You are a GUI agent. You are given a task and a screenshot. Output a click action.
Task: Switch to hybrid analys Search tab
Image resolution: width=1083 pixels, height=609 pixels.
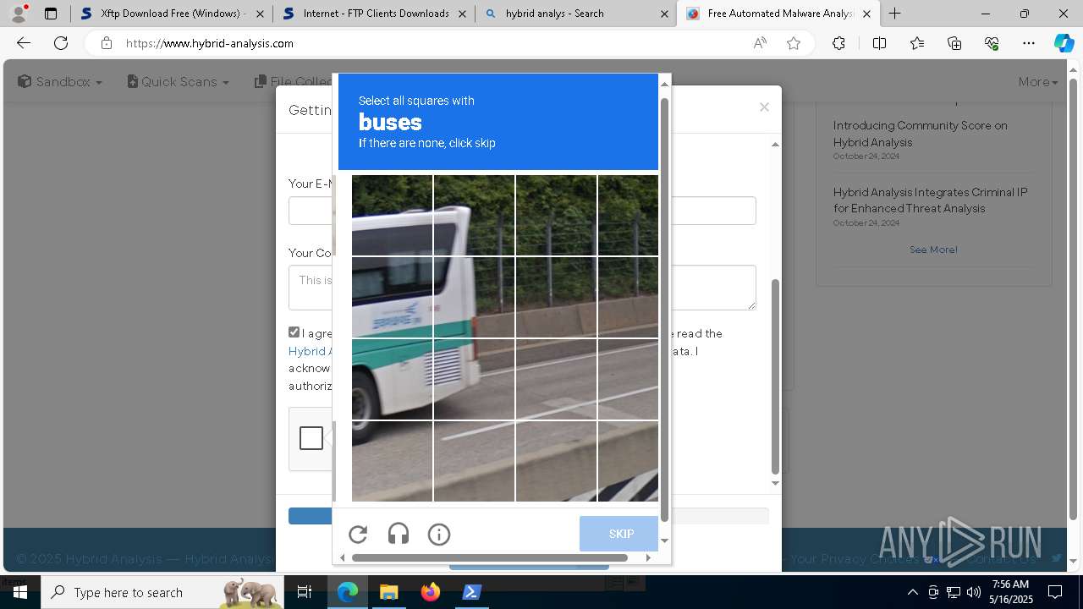coord(575,14)
